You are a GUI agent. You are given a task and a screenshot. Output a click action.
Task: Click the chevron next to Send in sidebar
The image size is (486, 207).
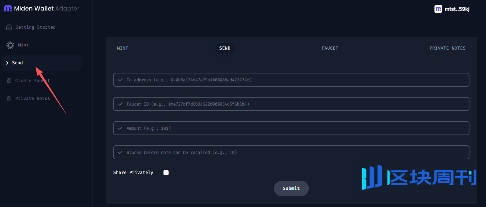point(7,63)
